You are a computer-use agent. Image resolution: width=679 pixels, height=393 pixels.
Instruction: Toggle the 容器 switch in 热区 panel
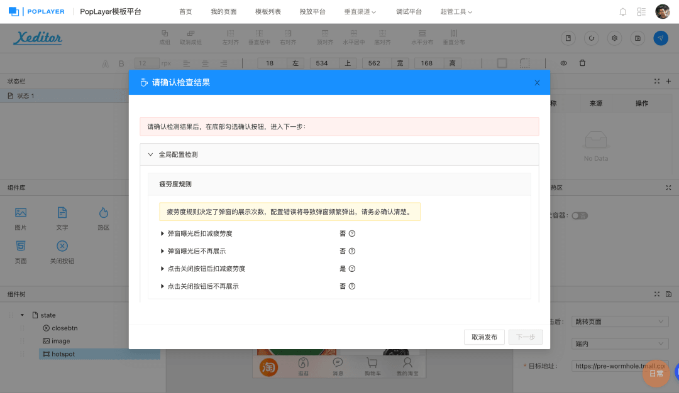point(580,215)
